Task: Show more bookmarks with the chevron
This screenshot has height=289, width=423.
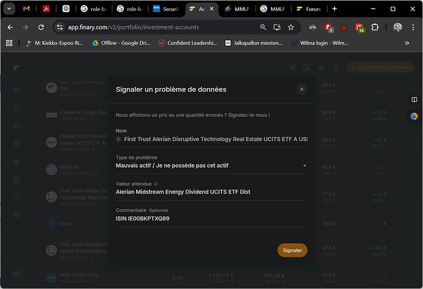Action: [x=407, y=43]
